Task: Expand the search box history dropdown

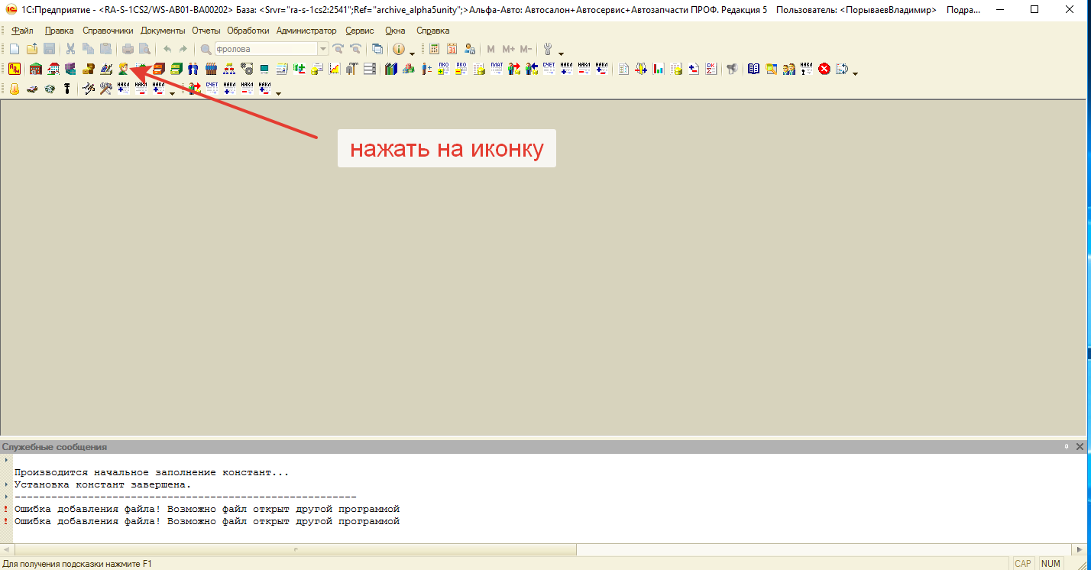Action: click(x=323, y=49)
